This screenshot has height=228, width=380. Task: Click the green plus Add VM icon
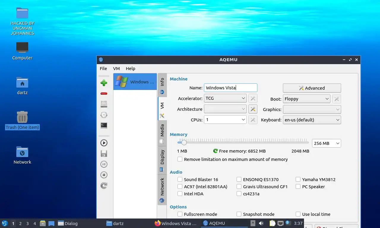click(x=104, y=83)
